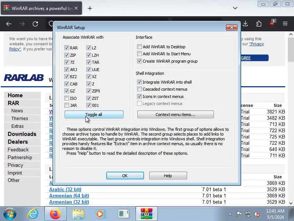The image size is (294, 221).
Task: Open a new browser tab
Action: click(90, 8)
